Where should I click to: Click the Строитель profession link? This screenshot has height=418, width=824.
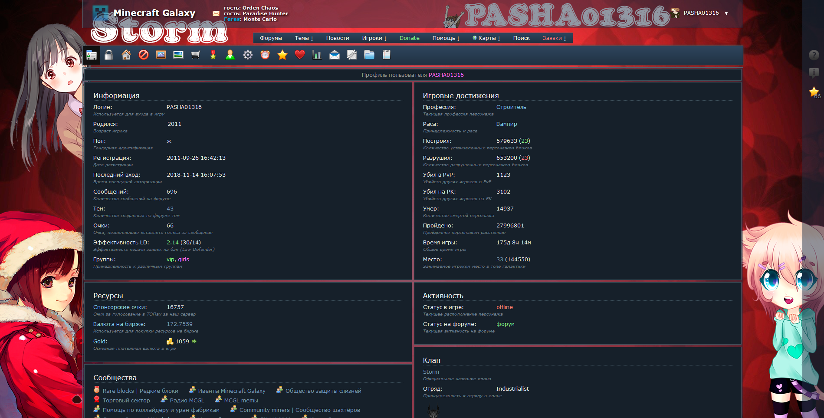click(511, 107)
